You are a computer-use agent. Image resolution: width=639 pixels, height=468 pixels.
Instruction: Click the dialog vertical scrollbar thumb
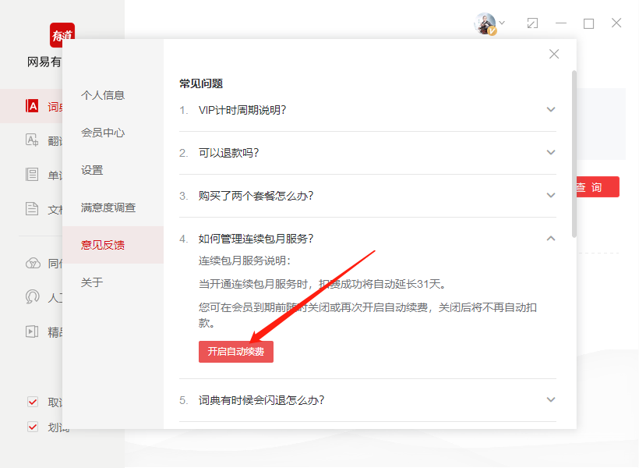[574, 154]
